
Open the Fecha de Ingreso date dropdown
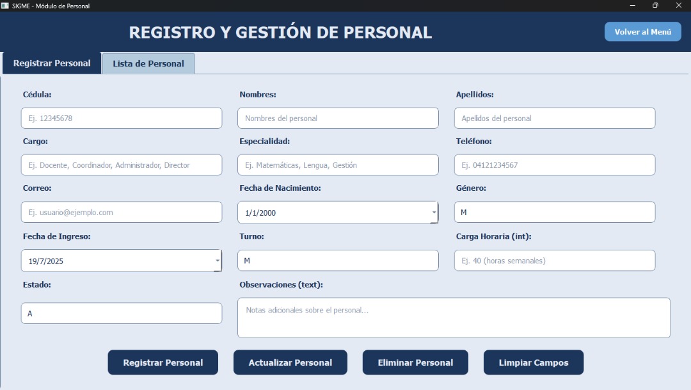click(218, 261)
